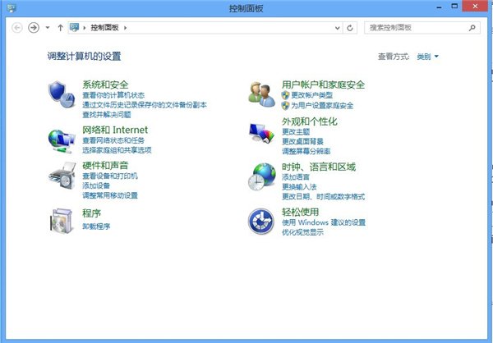
Task: Click the back navigation arrow
Action: tap(17, 28)
